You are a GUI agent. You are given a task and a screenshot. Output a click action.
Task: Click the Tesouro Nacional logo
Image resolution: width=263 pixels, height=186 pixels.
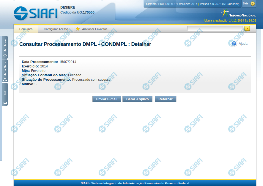[238, 14]
